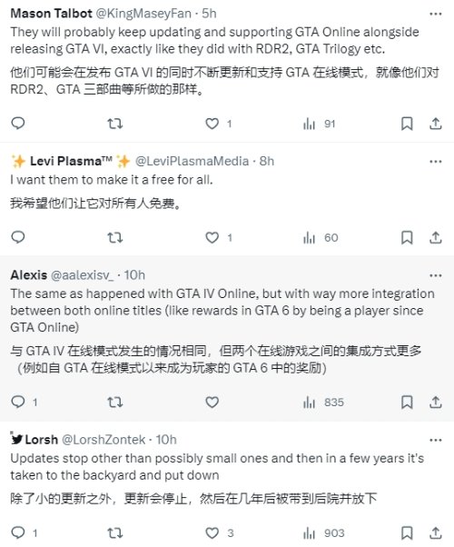Open more options on Levi Plasma's tweet

pos(436,162)
